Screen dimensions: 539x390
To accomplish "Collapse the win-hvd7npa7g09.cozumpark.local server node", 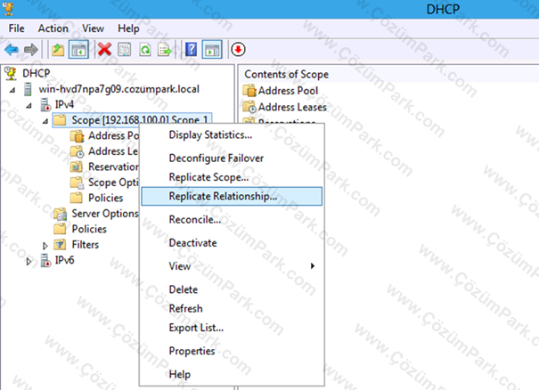I will pyautogui.click(x=12, y=90).
